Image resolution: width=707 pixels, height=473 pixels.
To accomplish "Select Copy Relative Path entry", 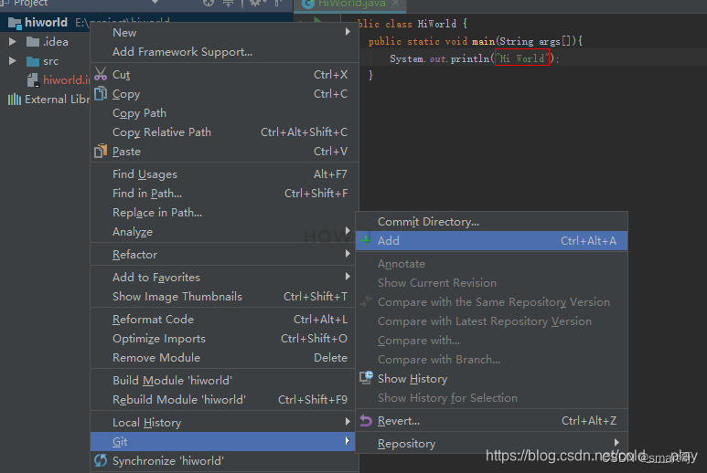I will [225, 131].
